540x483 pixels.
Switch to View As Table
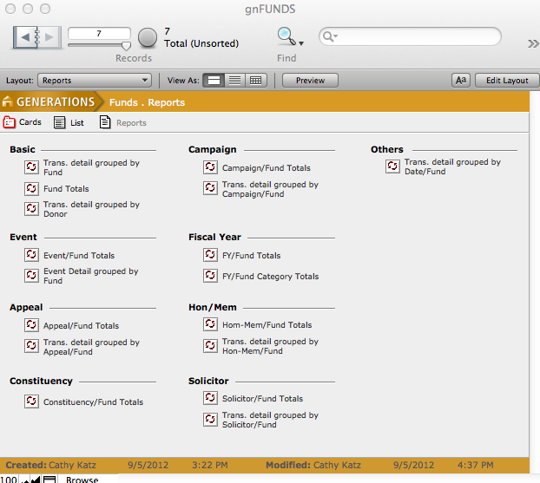[255, 81]
